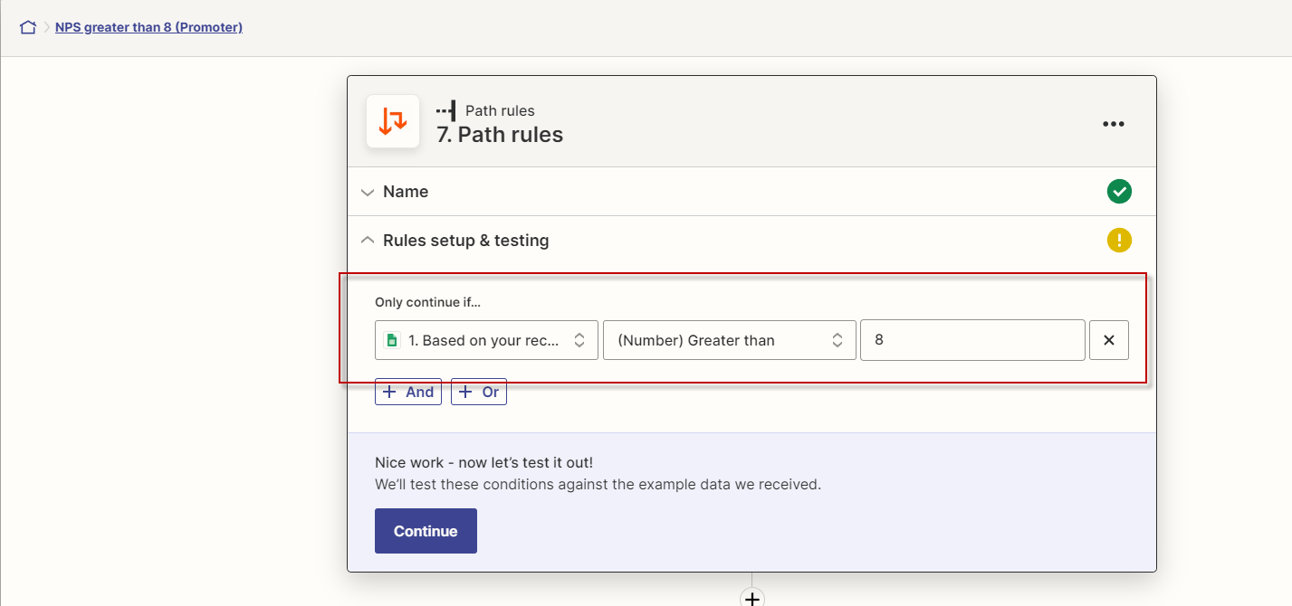Open the "(Number) Greater than" condition dropdown
This screenshot has height=606, width=1292.
tap(730, 339)
